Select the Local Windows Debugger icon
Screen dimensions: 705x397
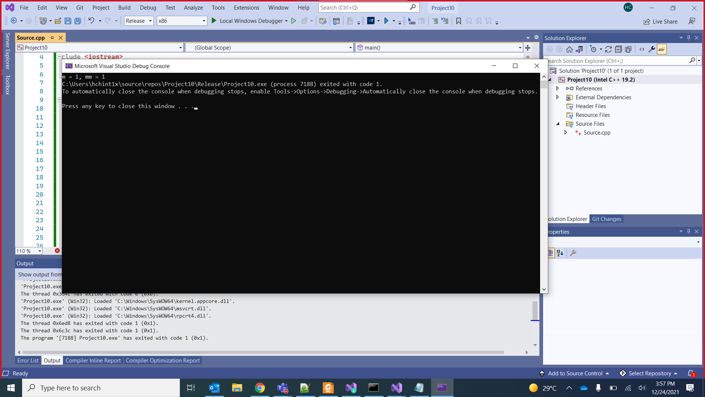coord(214,21)
